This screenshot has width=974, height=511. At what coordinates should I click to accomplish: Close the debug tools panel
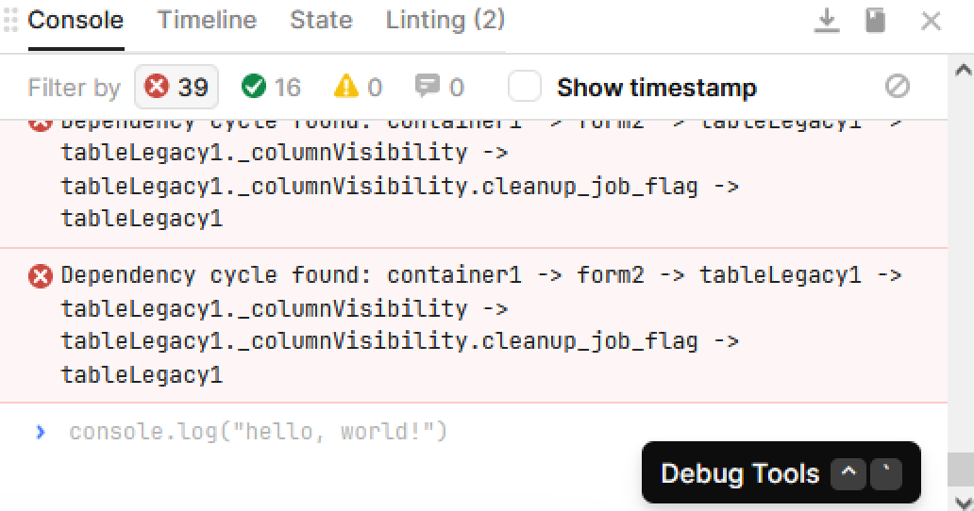[931, 21]
